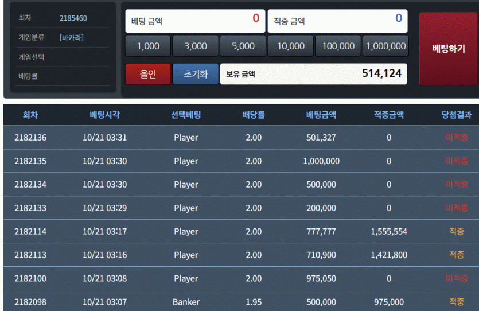Click the 배당률 label in info panel
This screenshot has width=479, height=311.
pyautogui.click(x=28, y=76)
